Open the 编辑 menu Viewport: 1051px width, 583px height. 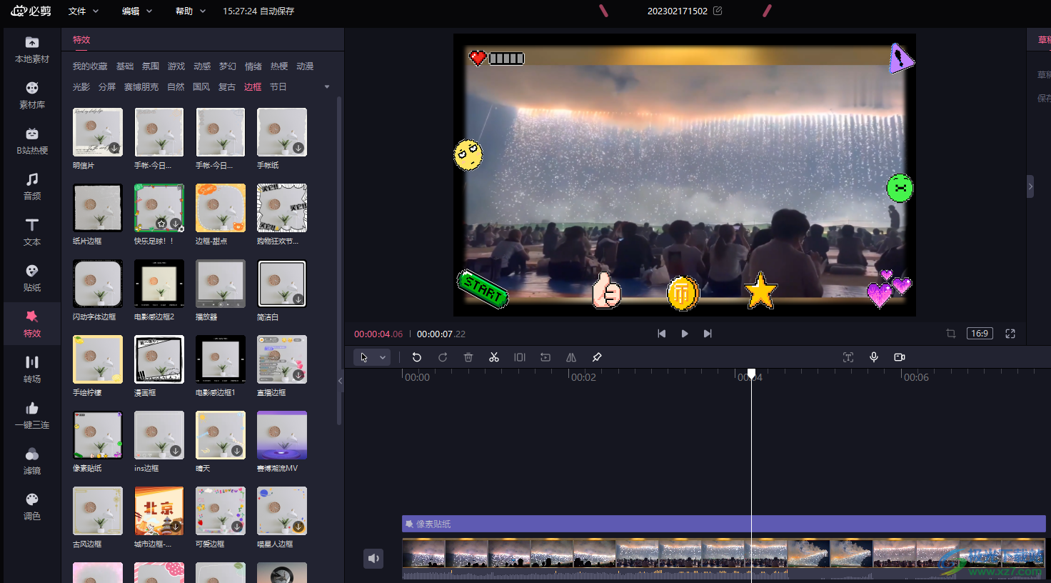point(137,11)
